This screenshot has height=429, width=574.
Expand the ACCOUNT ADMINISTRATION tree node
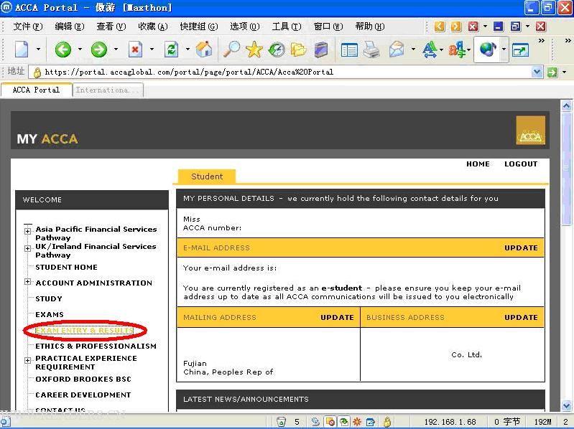27,282
